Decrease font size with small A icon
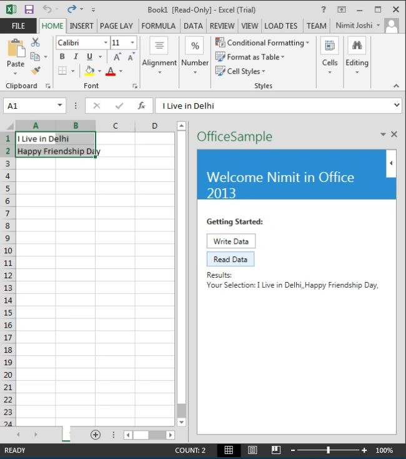Image resolution: width=406 pixels, height=459 pixels. (x=131, y=56)
